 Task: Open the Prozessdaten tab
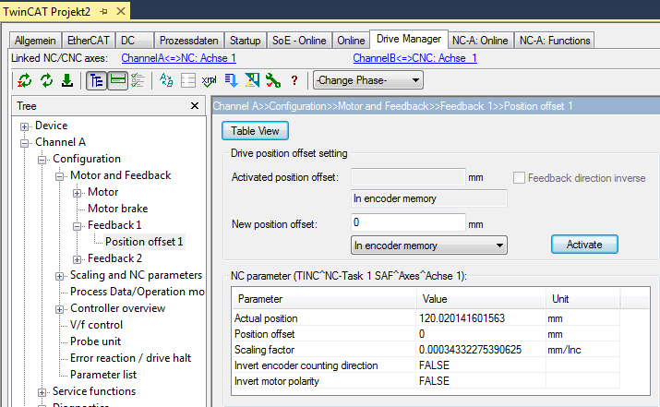pos(189,41)
